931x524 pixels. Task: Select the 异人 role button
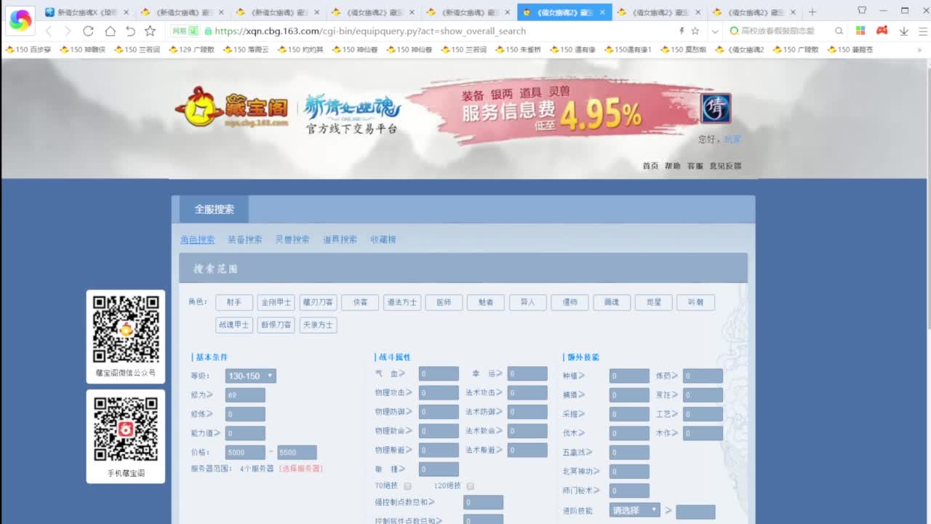[x=528, y=303]
